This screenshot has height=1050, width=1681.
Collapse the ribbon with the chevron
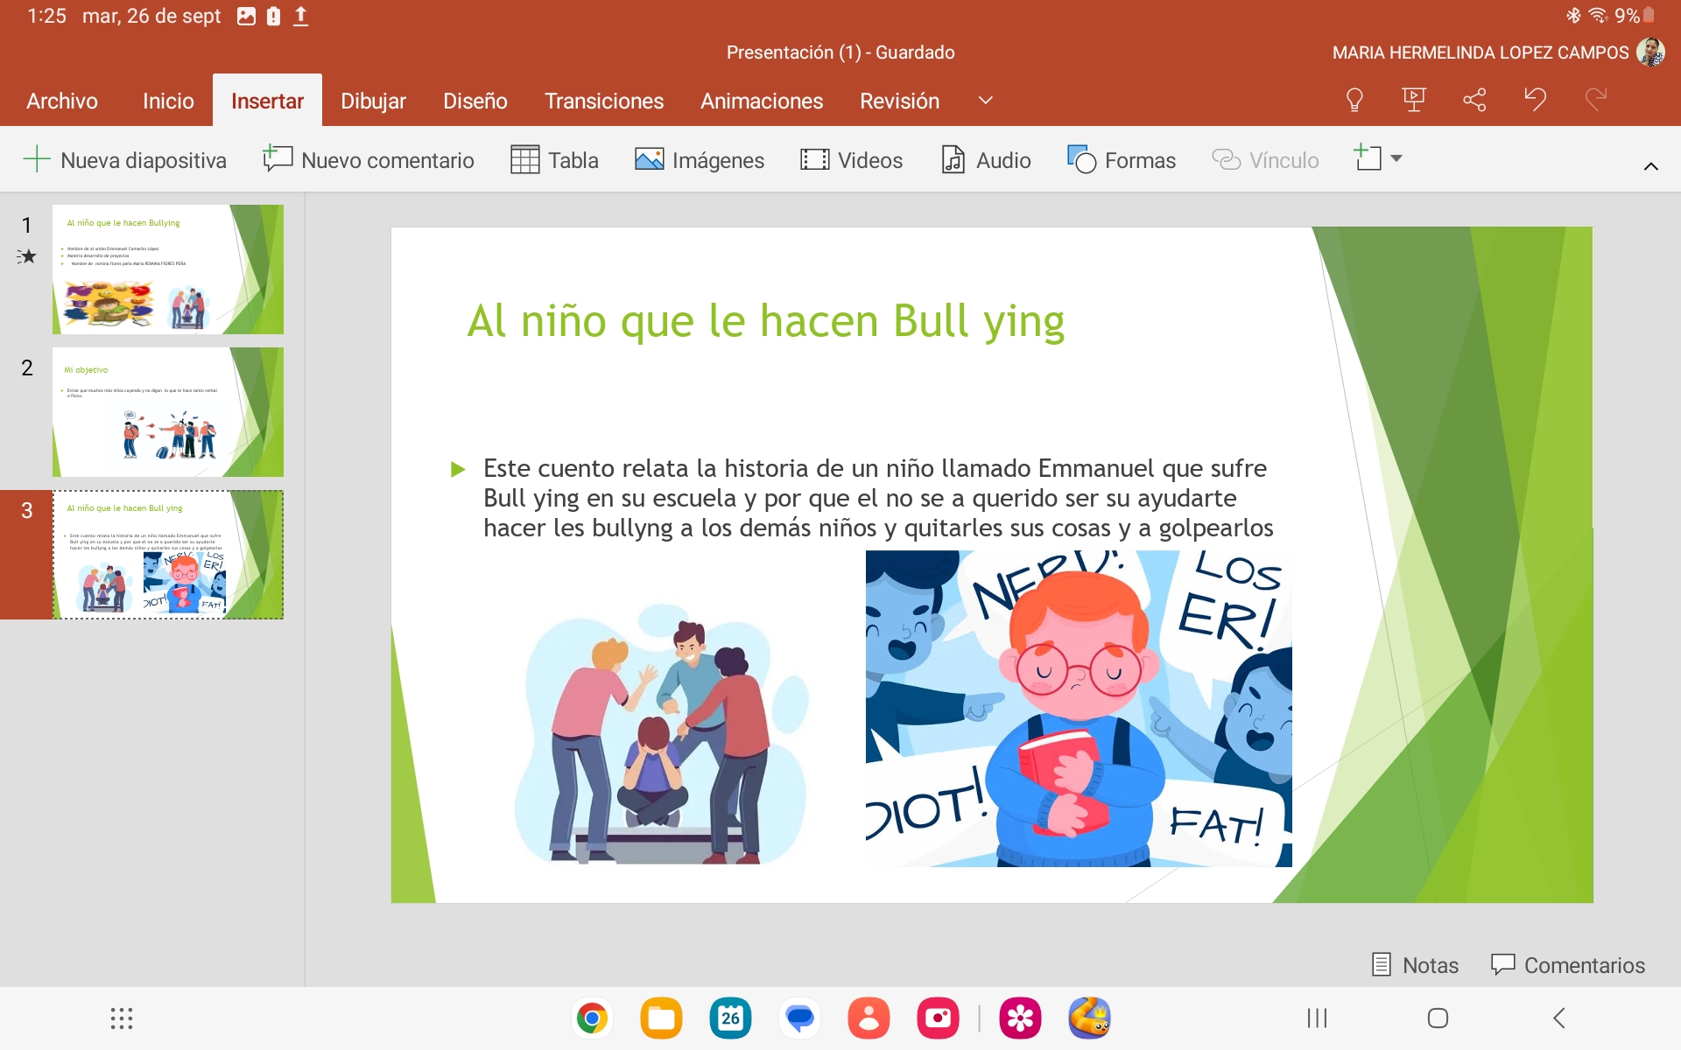(1650, 166)
